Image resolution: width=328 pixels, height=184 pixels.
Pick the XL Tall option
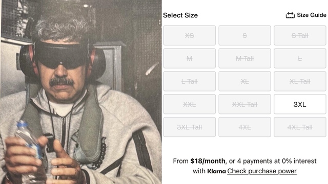[x=300, y=81]
